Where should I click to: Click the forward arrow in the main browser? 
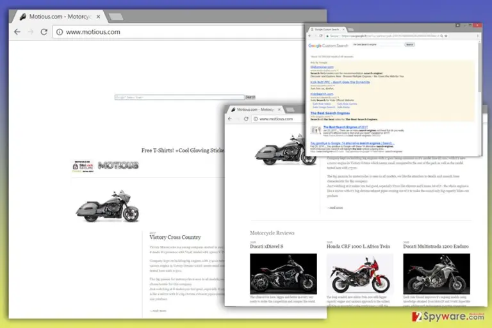[x=31, y=31]
